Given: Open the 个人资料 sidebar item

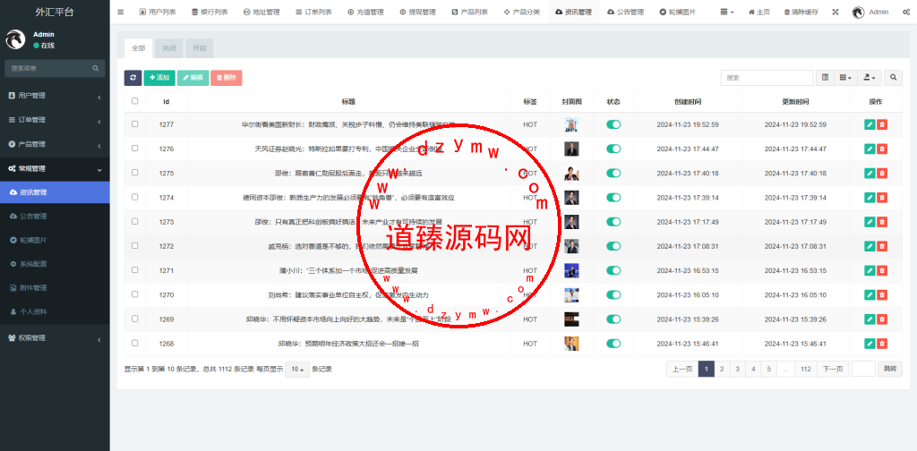Looking at the screenshot, I should click(x=55, y=312).
